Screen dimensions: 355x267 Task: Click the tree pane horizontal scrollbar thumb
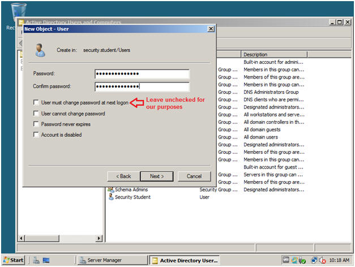[42, 238]
